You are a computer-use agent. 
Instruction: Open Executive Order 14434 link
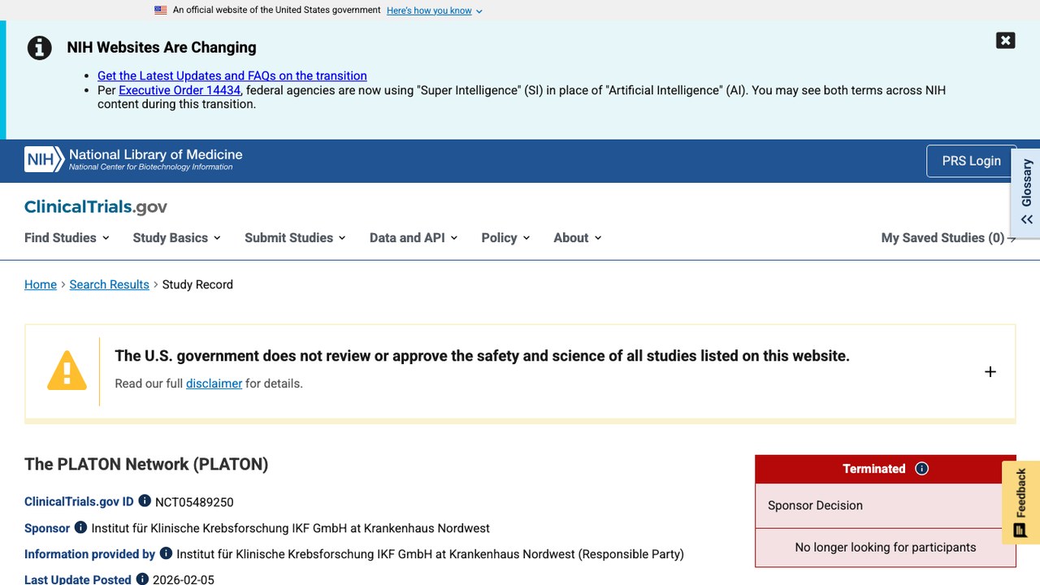[180, 90]
